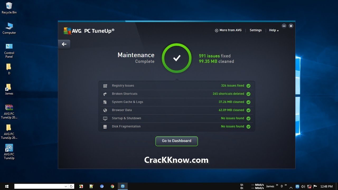Click the '62.09 MB cleaned' text

point(231,110)
